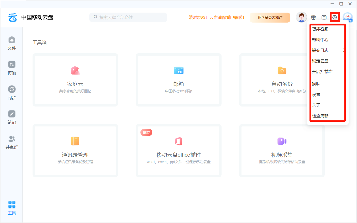Click the 推荐 badge on office card
357x223 pixels.
146,132
